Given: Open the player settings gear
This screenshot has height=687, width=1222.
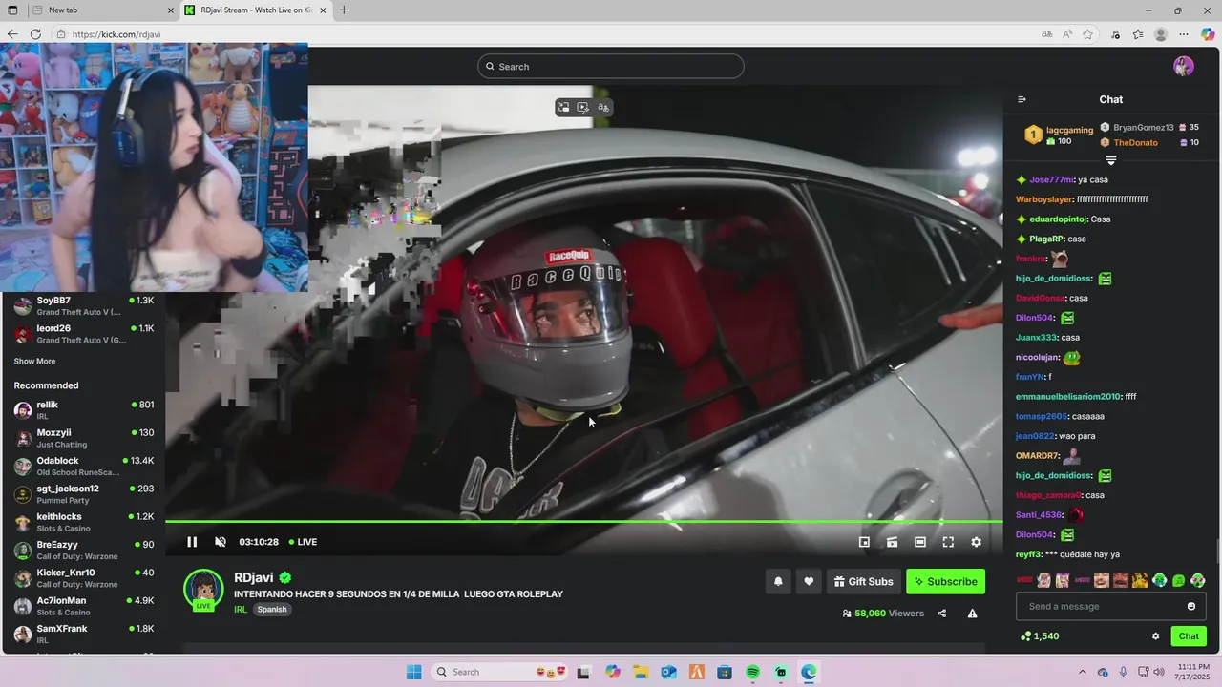Looking at the screenshot, I should click(x=976, y=542).
